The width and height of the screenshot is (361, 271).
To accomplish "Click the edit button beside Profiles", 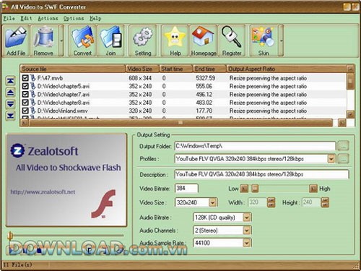I will tap(343, 159).
